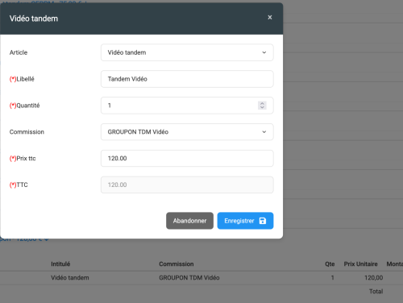Click the quantity 1 cell in table

click(x=332, y=278)
